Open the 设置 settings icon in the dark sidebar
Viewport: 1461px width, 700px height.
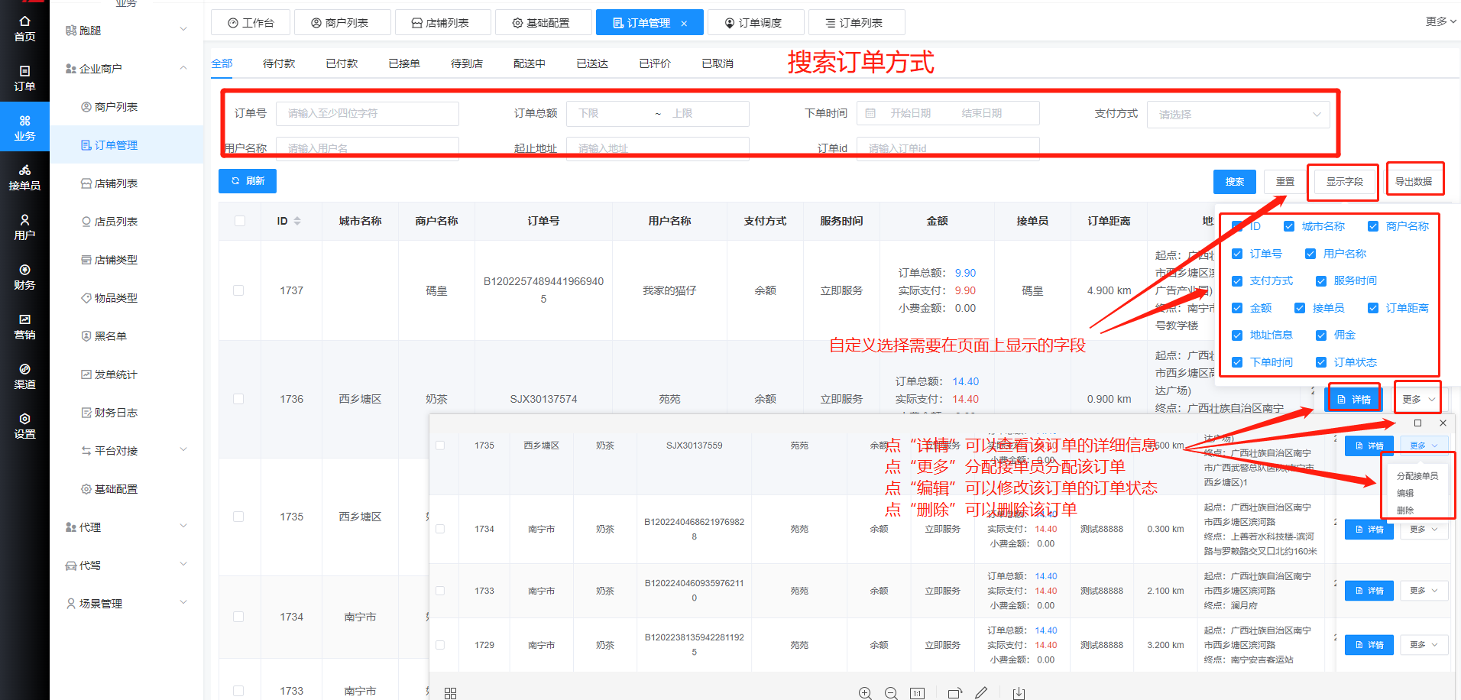pyautogui.click(x=24, y=426)
